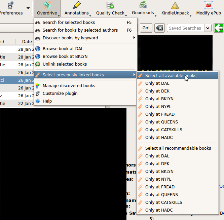Select Browse book at BKLYN

pos(85,57)
